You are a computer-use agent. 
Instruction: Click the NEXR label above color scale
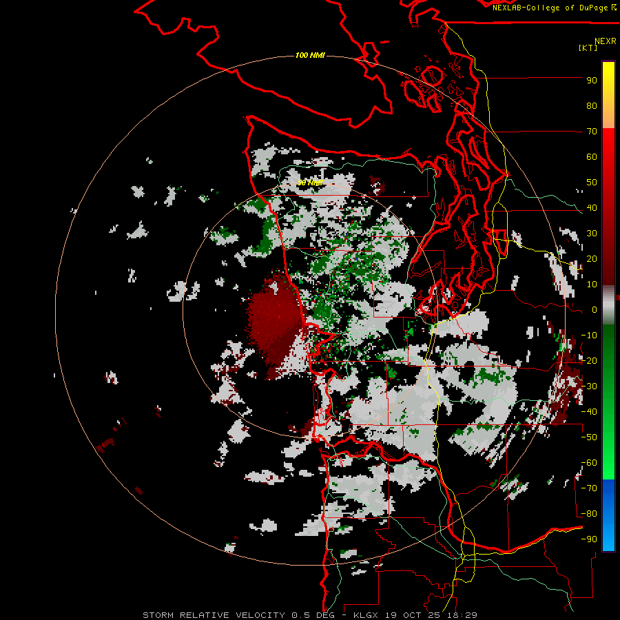[605, 41]
